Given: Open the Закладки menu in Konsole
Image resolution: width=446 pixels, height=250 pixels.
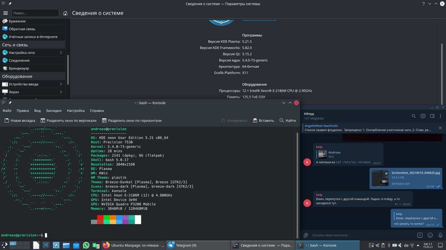Looking at the screenshot, I should pyautogui.click(x=54, y=110).
